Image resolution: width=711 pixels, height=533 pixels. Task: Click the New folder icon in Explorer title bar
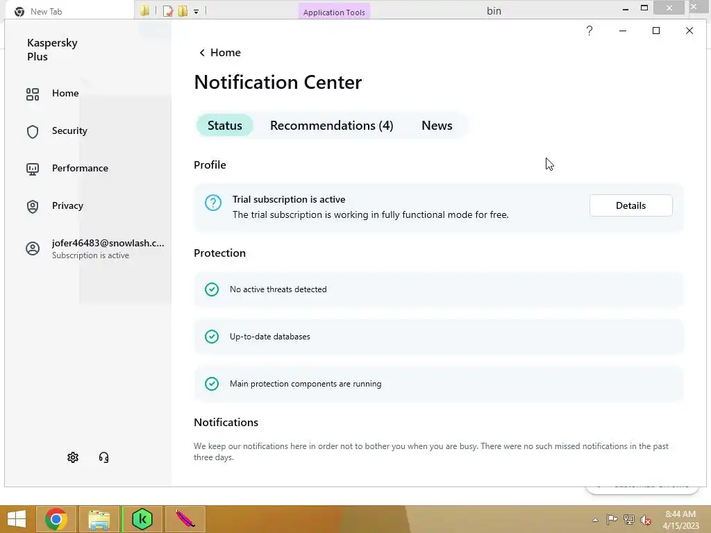pyautogui.click(x=183, y=11)
